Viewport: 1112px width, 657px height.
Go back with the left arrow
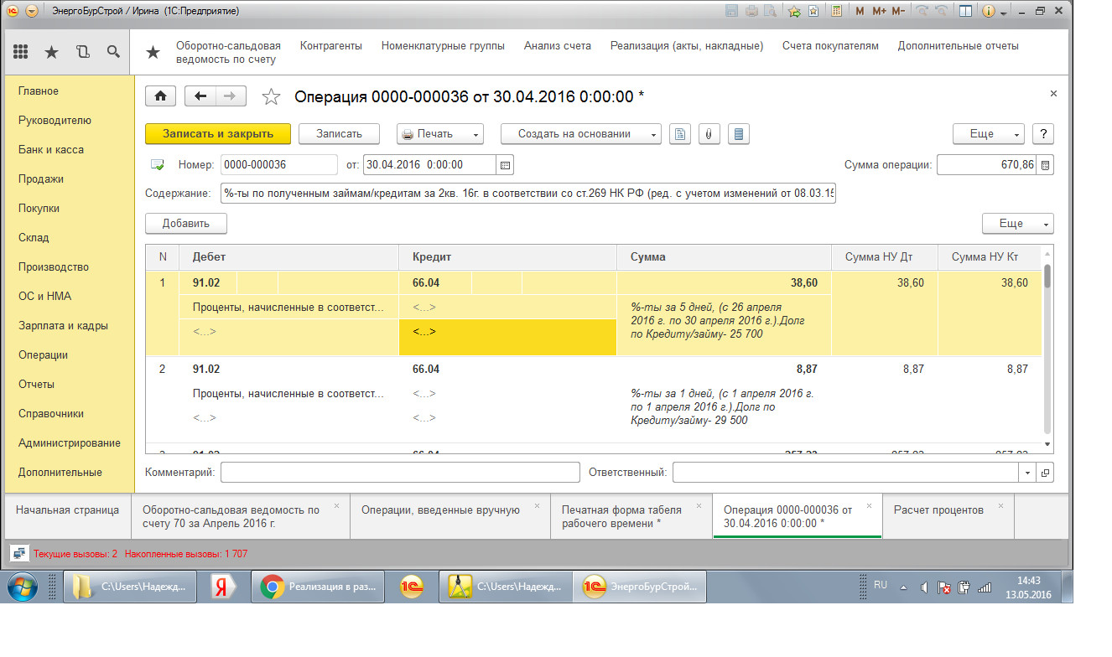click(x=200, y=96)
